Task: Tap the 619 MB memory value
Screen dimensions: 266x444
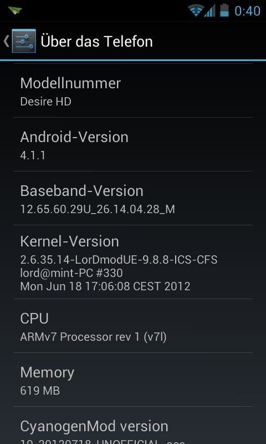Action: pos(40,391)
